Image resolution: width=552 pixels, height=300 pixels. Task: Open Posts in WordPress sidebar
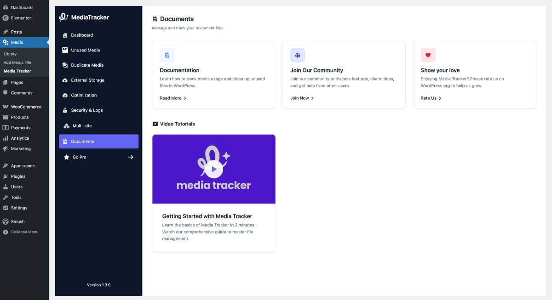pos(24,32)
